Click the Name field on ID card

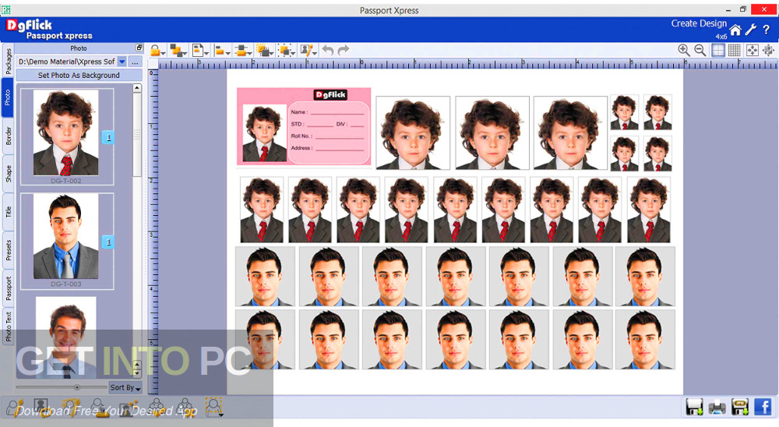327,112
